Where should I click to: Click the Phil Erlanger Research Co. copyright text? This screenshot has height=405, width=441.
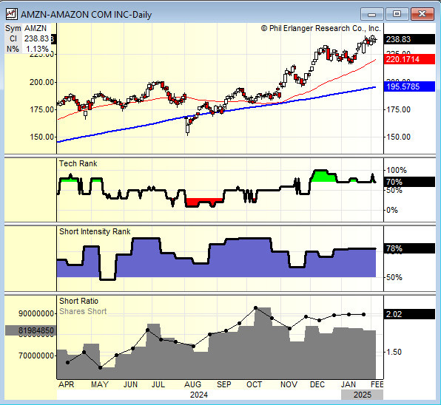coord(320,28)
